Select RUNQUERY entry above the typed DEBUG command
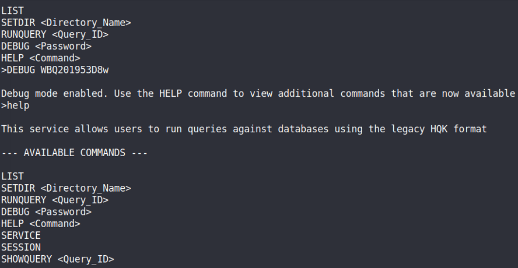 (55, 34)
